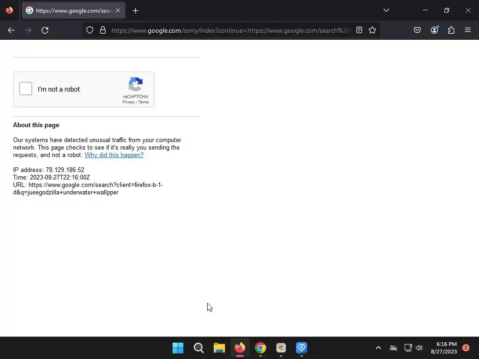Open Why did this happen? link
The height and width of the screenshot is (359, 479).
[114, 155]
